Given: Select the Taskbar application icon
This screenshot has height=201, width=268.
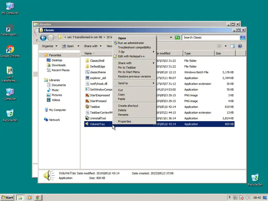Looking at the screenshot, I should (87, 107).
